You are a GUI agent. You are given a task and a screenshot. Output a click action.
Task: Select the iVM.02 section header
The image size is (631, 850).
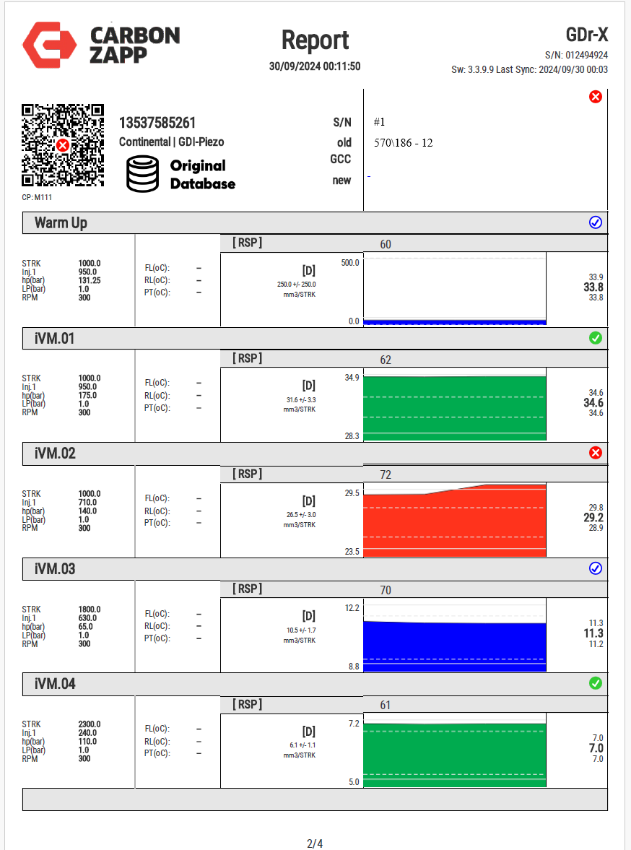[55, 454]
